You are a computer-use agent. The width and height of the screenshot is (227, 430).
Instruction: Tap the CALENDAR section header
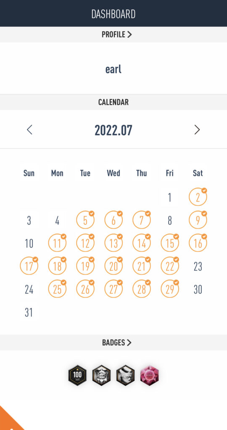(113, 102)
